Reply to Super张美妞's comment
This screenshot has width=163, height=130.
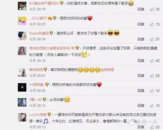click(141, 39)
